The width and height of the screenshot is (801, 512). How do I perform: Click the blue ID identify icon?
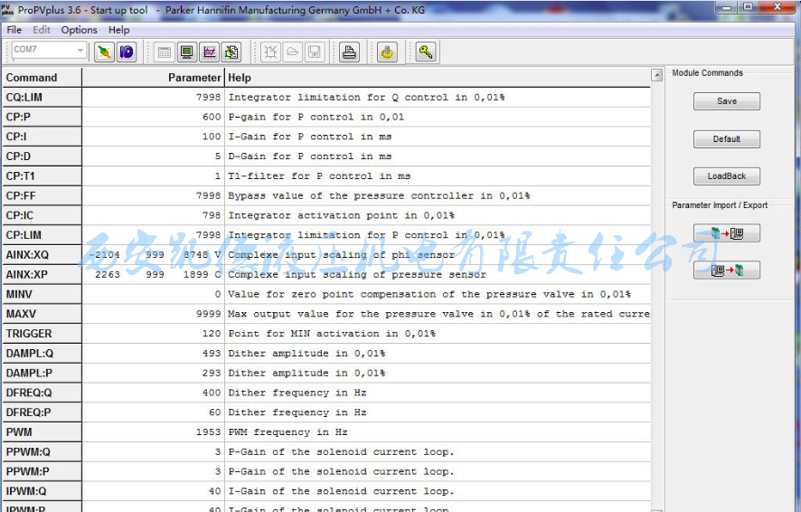(x=127, y=52)
